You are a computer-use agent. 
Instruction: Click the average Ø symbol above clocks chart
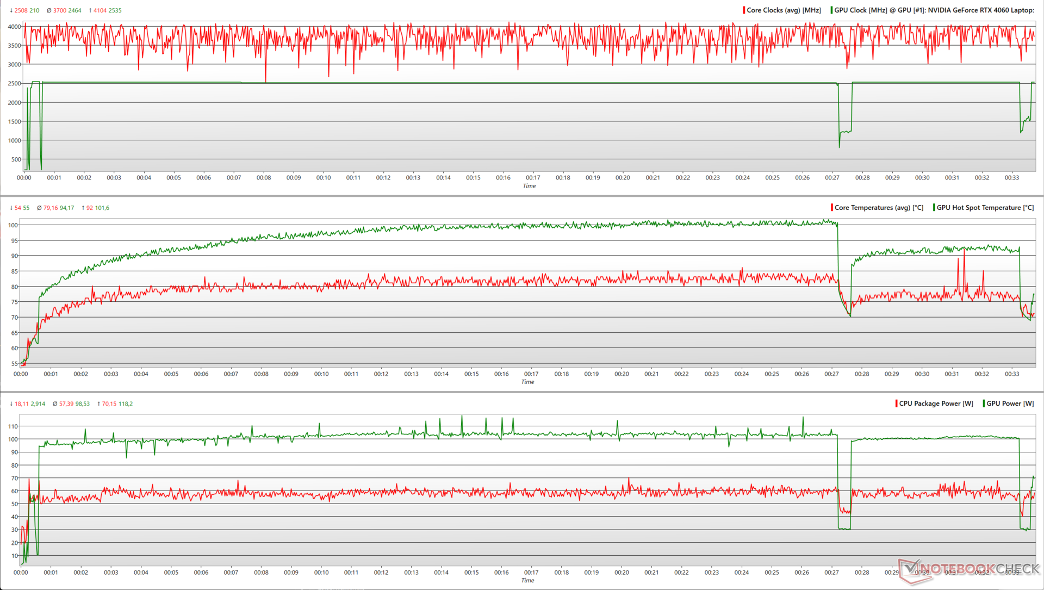(x=49, y=10)
